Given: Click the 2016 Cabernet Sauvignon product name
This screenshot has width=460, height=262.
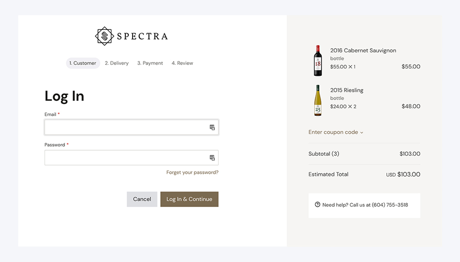Looking at the screenshot, I should [x=363, y=51].
